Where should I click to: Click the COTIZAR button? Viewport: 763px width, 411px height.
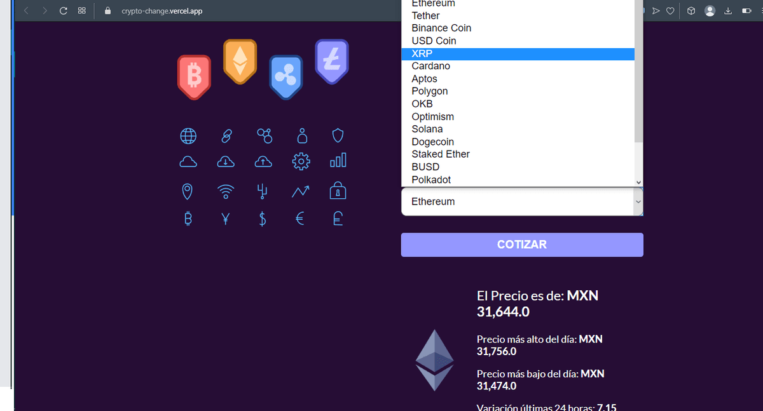(x=522, y=245)
